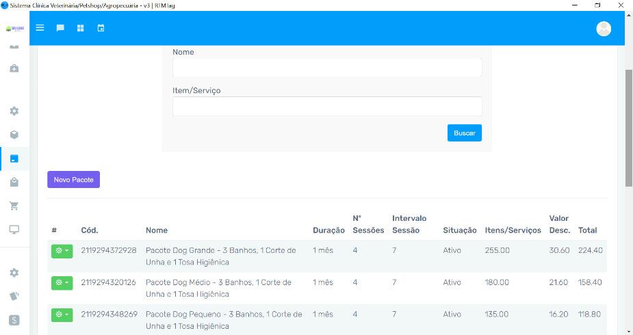Focus the Nome input field
The height and width of the screenshot is (335, 633).
click(x=327, y=68)
